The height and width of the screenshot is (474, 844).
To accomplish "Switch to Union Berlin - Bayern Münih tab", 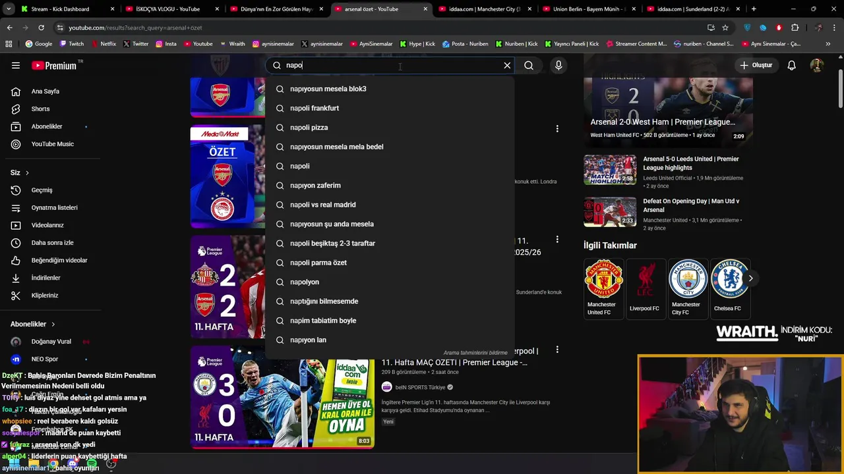I will point(590,9).
